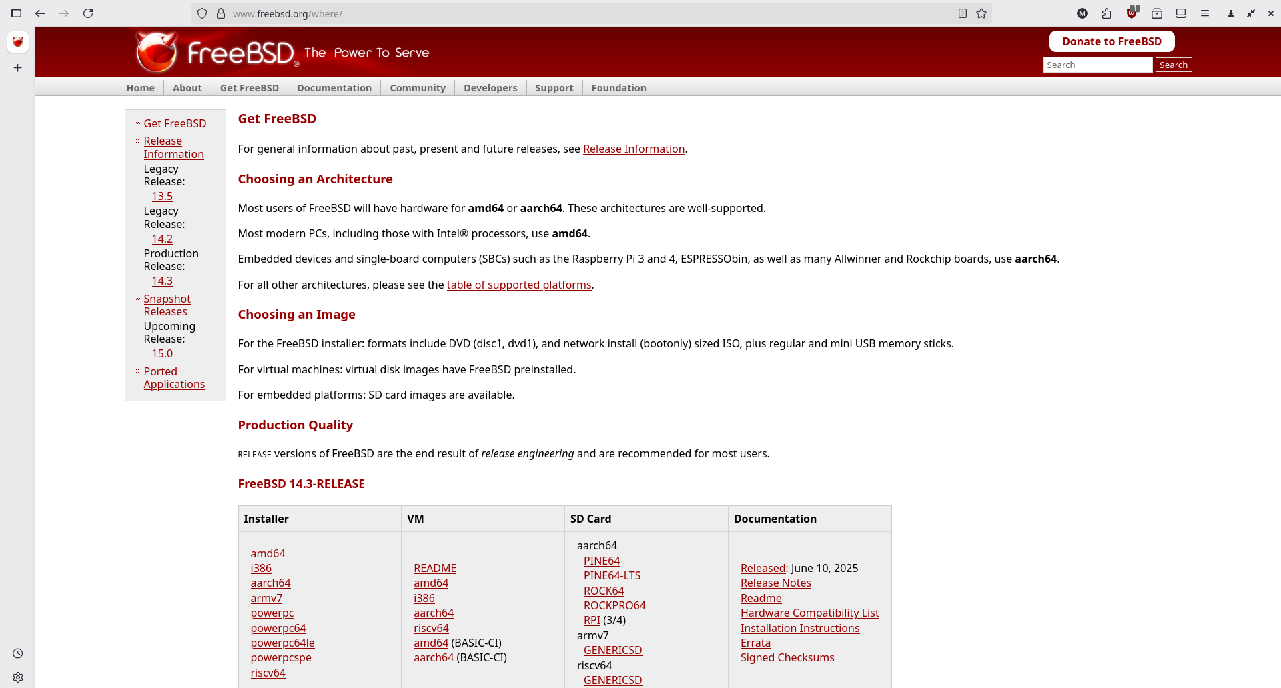The height and width of the screenshot is (688, 1281).
Task: Open table of supported platforms link
Action: tap(519, 285)
